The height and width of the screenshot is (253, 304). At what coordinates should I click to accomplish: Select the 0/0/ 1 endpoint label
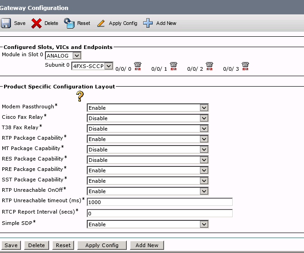[159, 69]
